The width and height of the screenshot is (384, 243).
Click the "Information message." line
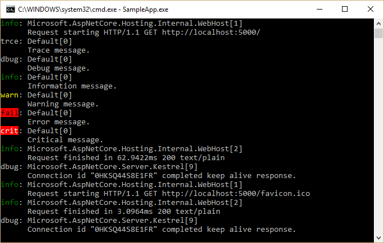(72, 86)
